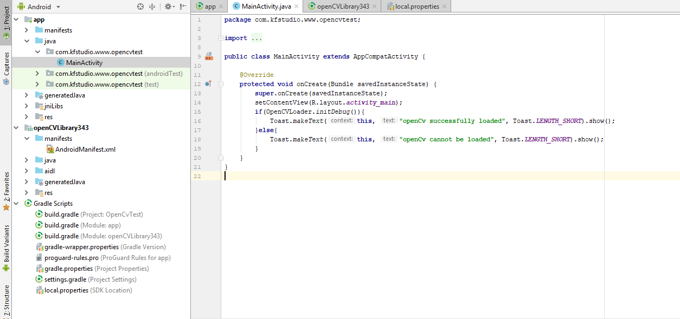This screenshot has width=680, height=319.
Task: Close the MainActivity.java editor tab
Action: pos(296,6)
